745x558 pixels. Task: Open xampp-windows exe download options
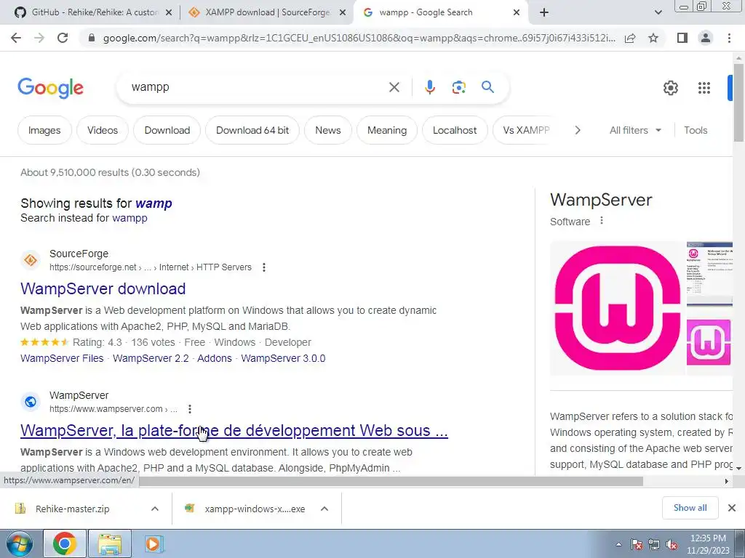point(324,509)
